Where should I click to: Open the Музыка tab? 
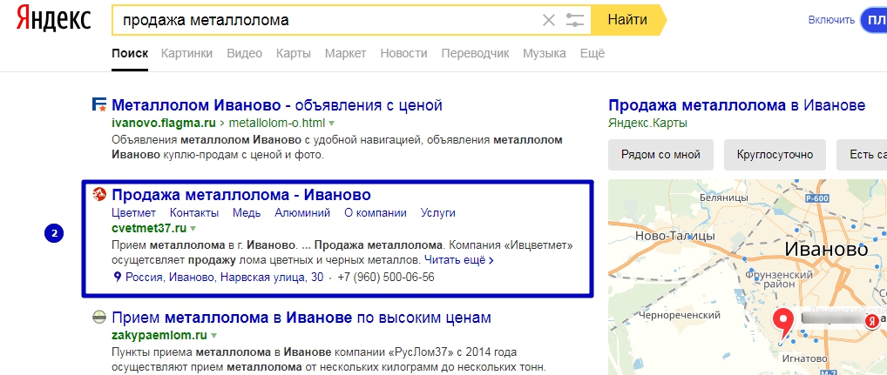(x=545, y=54)
